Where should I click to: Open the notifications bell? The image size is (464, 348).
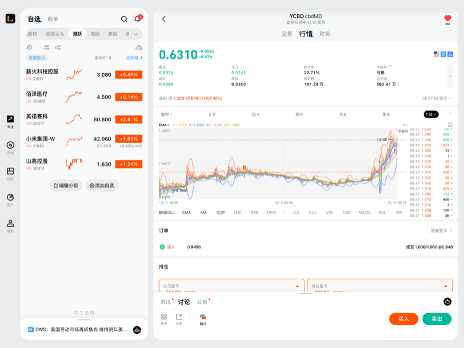coord(137,19)
